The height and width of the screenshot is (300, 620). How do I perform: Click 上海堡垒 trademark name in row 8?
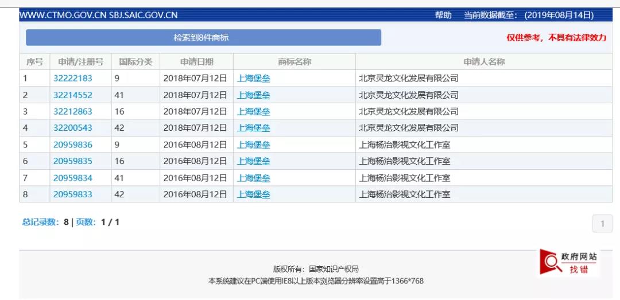tap(253, 194)
